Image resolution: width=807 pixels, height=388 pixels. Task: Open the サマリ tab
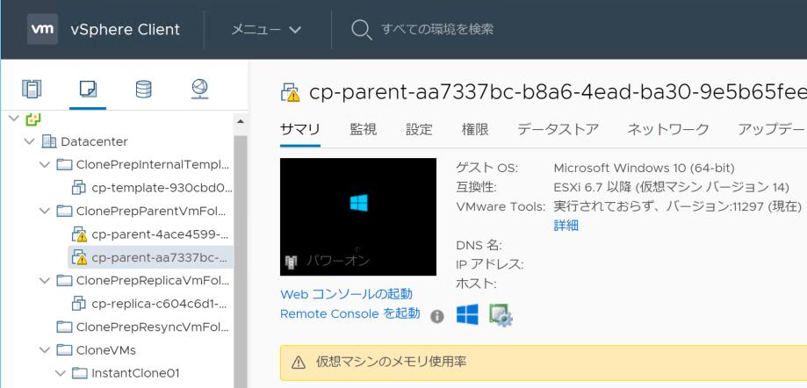pos(300,129)
